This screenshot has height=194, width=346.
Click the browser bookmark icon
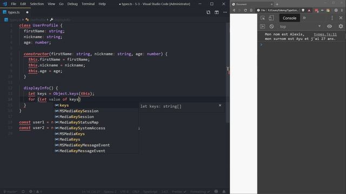(x=251, y=10)
